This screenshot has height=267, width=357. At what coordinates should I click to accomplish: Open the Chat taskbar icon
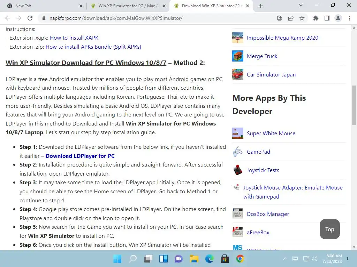[x=179, y=259]
